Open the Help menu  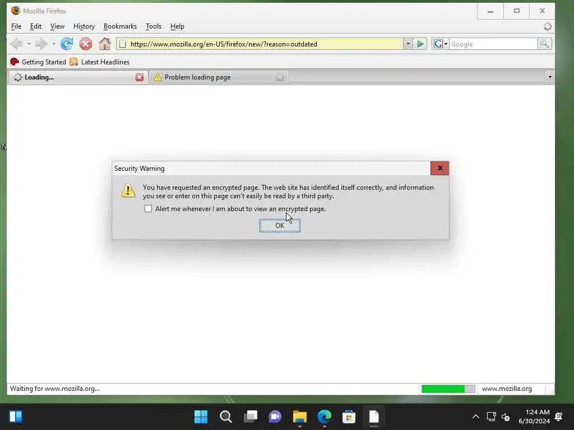[177, 26]
